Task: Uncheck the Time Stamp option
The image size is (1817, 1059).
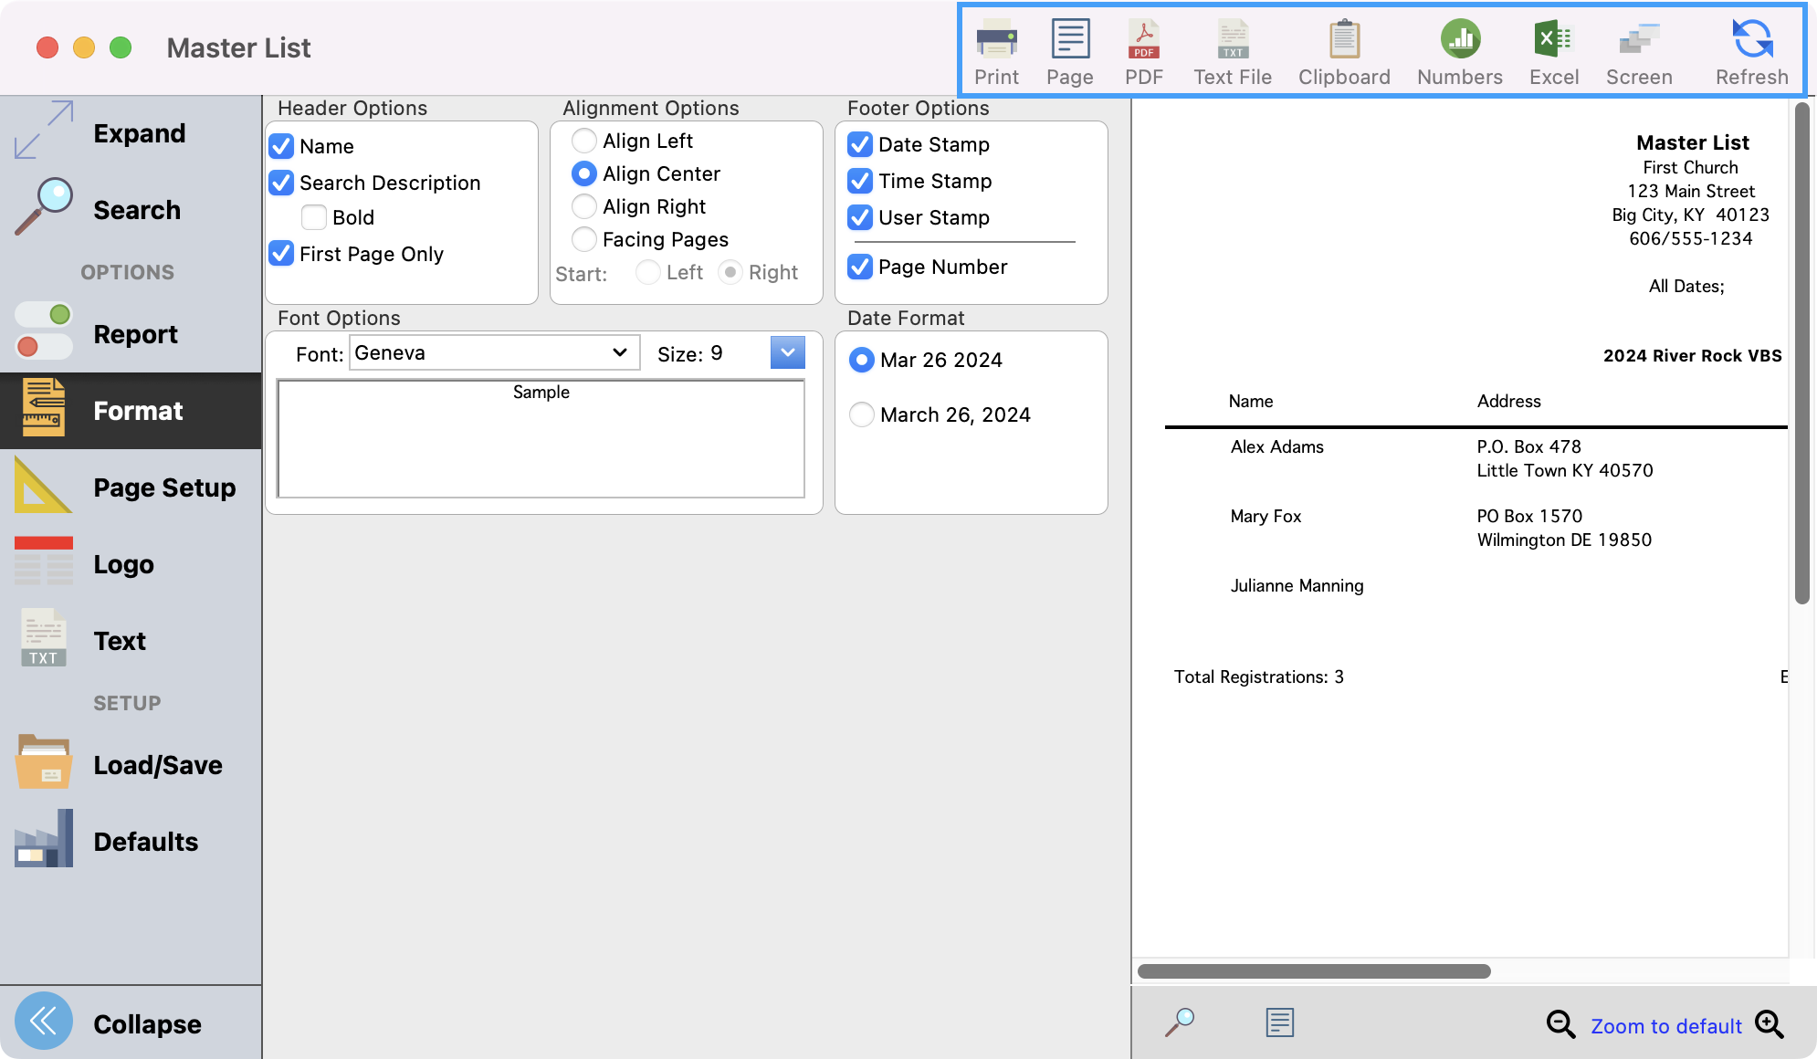Action: 860,181
